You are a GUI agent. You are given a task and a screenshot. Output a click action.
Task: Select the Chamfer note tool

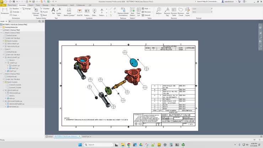coord(45,9)
